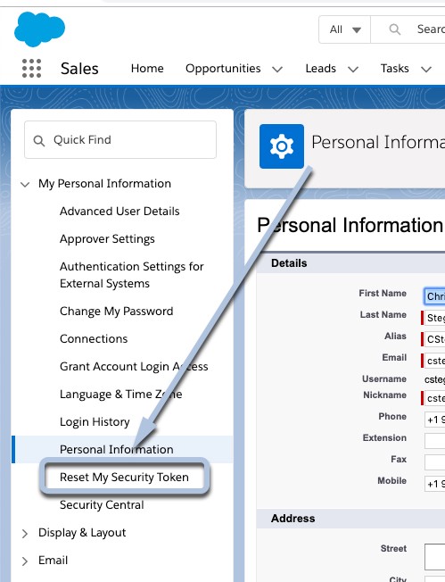Screen dimensions: 445x582
Task: Open the Tasks tab dropdown chevron
Action: [426, 69]
